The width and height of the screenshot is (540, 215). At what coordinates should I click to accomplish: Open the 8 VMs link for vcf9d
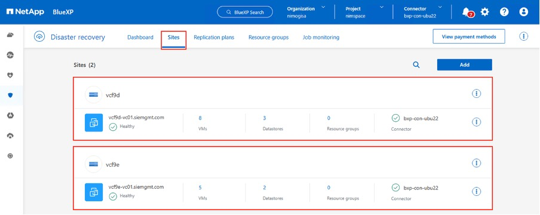pos(200,118)
